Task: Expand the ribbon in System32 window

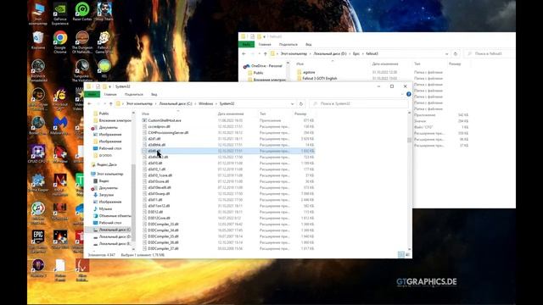Action: (402, 94)
